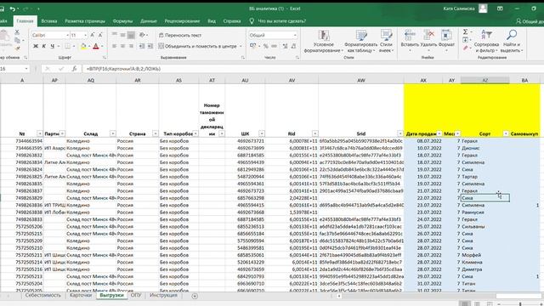Open Найти и выделить menu
The width and height of the screenshot is (544, 306).
tap(512, 42)
